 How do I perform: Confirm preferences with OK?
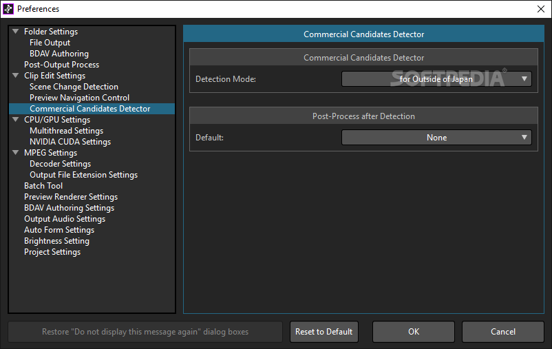coord(414,332)
